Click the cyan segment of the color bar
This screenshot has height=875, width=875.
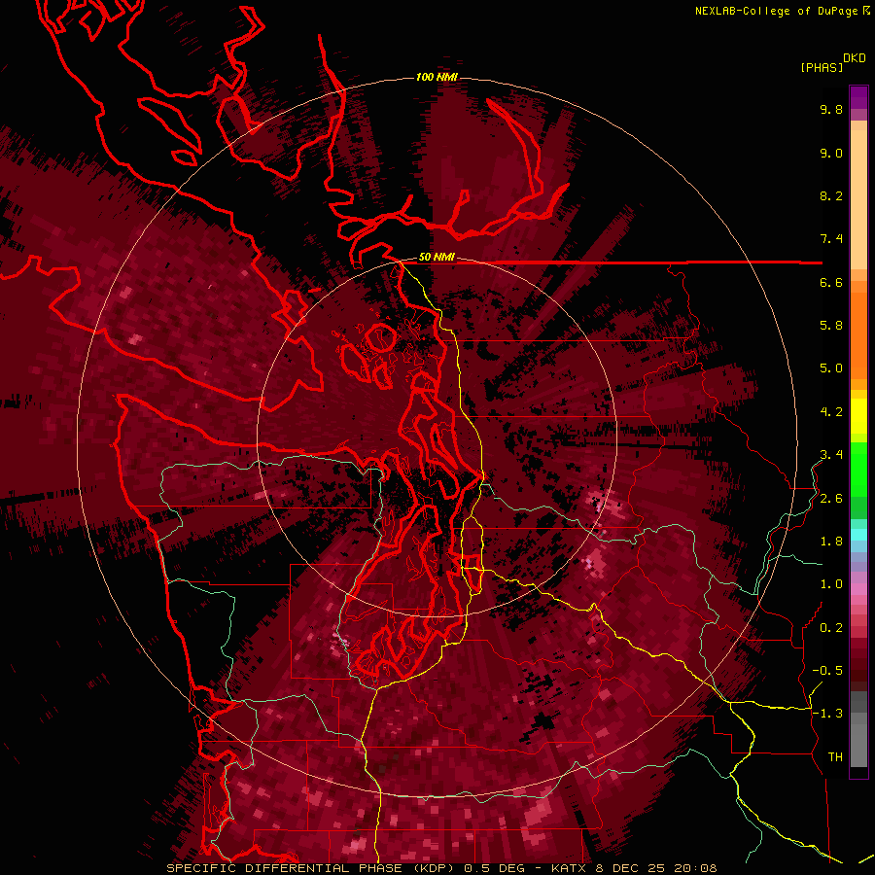pos(858,535)
